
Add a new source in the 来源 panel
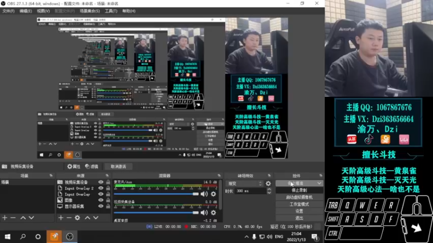pos(61,218)
